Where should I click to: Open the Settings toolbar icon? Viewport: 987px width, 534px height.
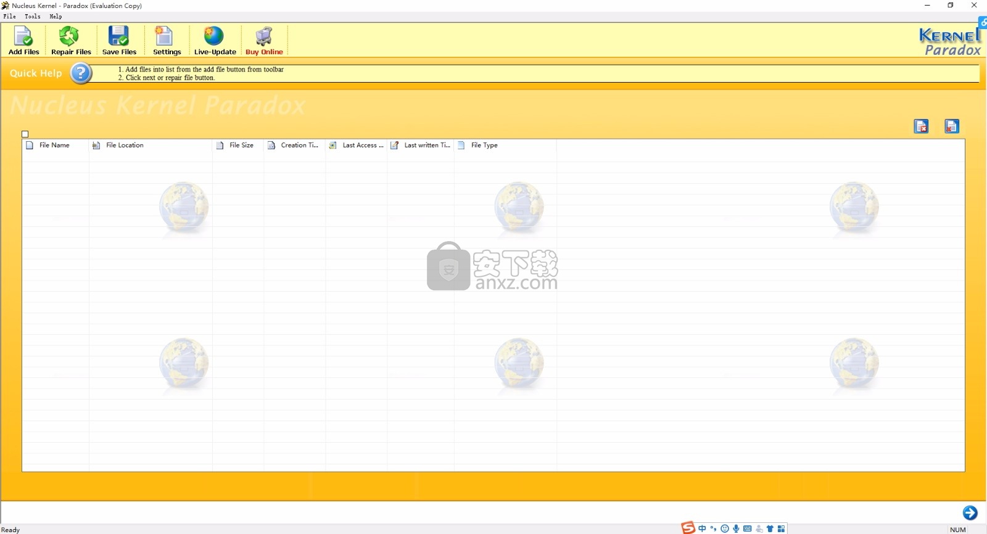(x=164, y=37)
